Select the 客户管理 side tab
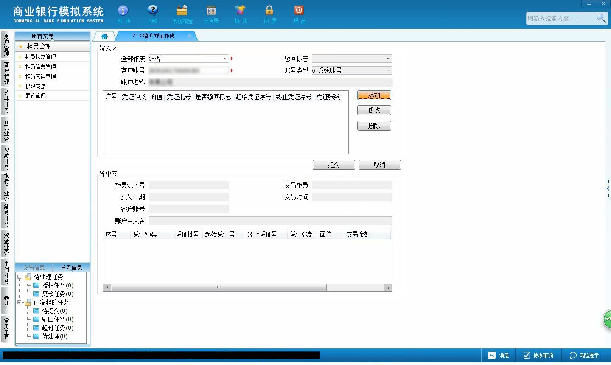611x365 pixels. pyautogui.click(x=6, y=73)
